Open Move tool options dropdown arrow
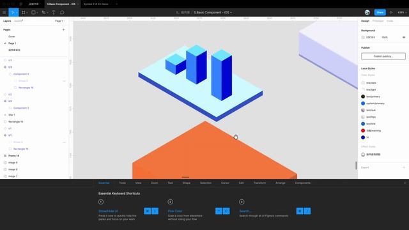 pyautogui.click(x=17, y=13)
